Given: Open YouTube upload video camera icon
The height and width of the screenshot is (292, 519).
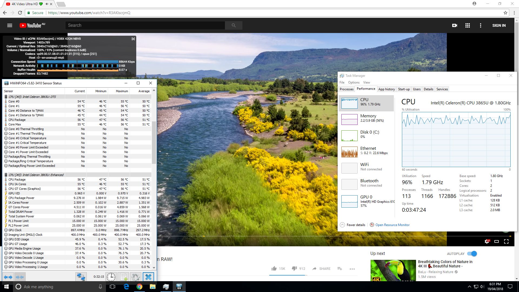Looking at the screenshot, I should coord(455,25).
